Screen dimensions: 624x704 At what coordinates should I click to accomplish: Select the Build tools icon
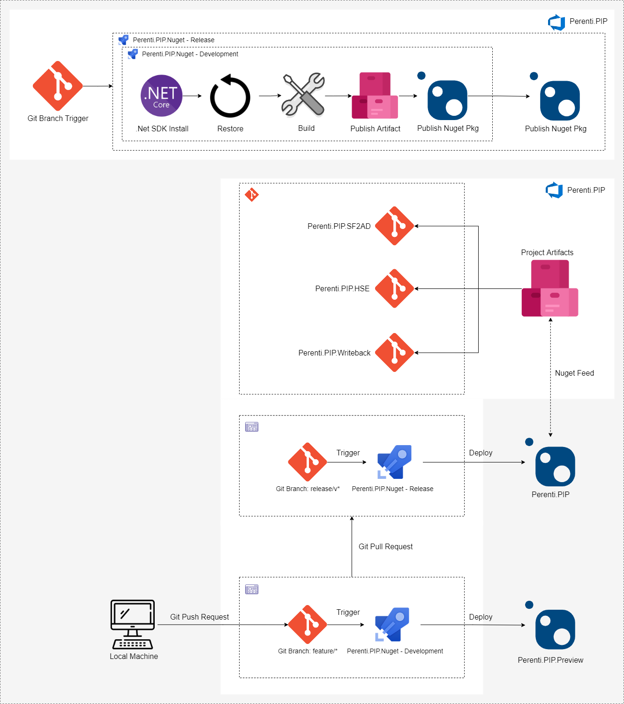303,94
